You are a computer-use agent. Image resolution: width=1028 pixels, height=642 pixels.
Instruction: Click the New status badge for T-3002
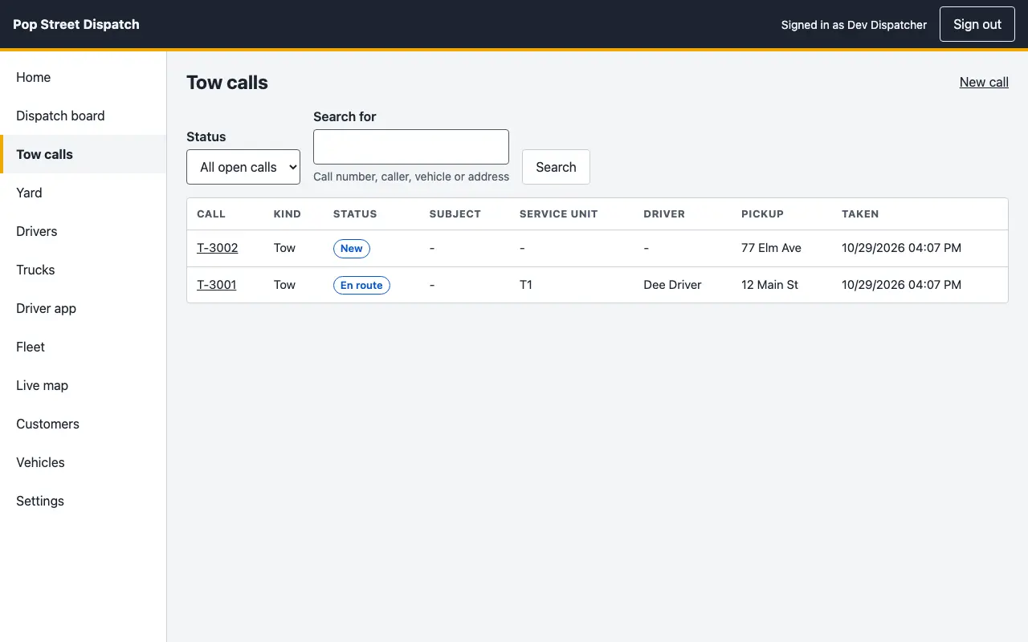pos(352,249)
